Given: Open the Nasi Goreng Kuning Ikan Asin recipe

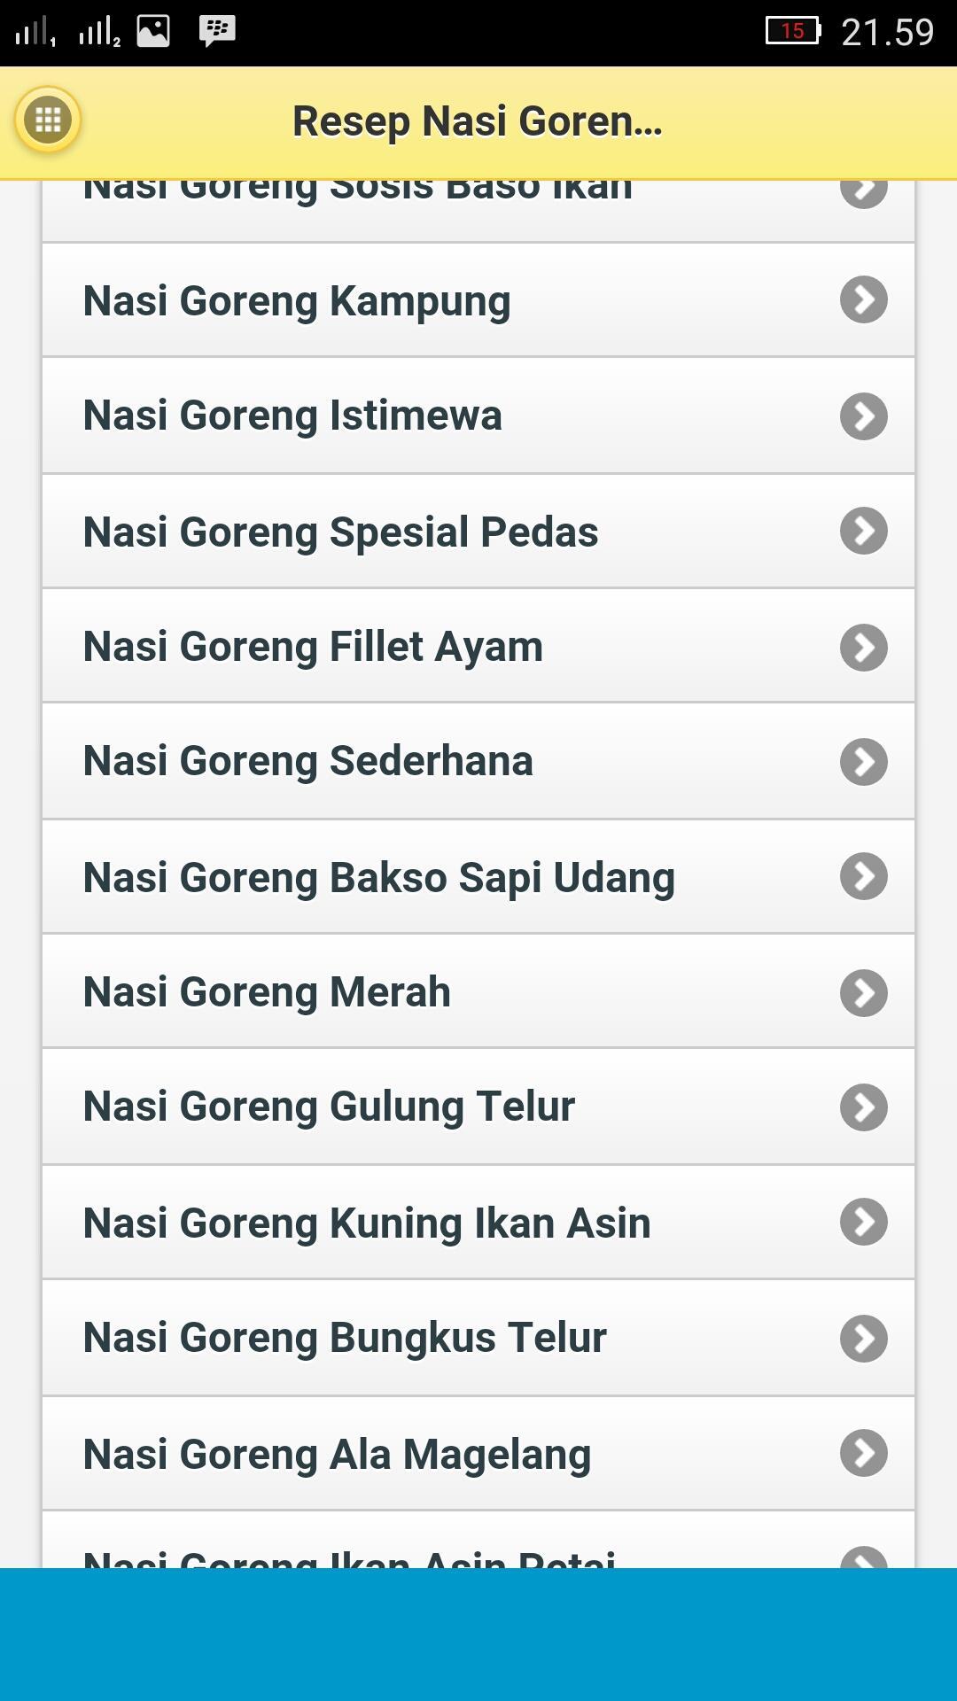Looking at the screenshot, I should [367, 1223].
